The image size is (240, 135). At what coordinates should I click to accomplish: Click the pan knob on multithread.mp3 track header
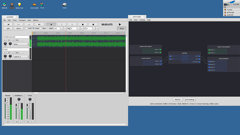(10, 43)
